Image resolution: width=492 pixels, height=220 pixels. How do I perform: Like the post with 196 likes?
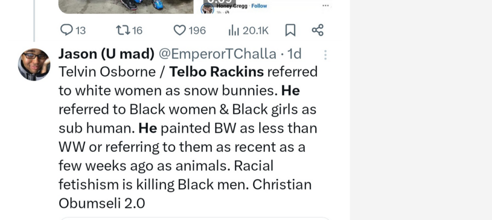point(180,31)
